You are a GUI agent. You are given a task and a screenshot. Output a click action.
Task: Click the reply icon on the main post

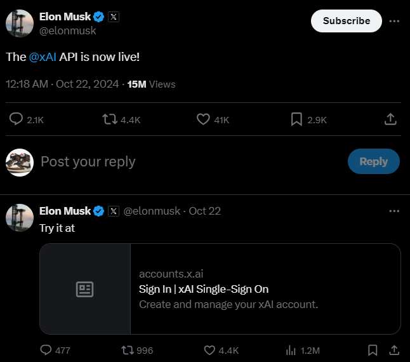[x=17, y=119]
